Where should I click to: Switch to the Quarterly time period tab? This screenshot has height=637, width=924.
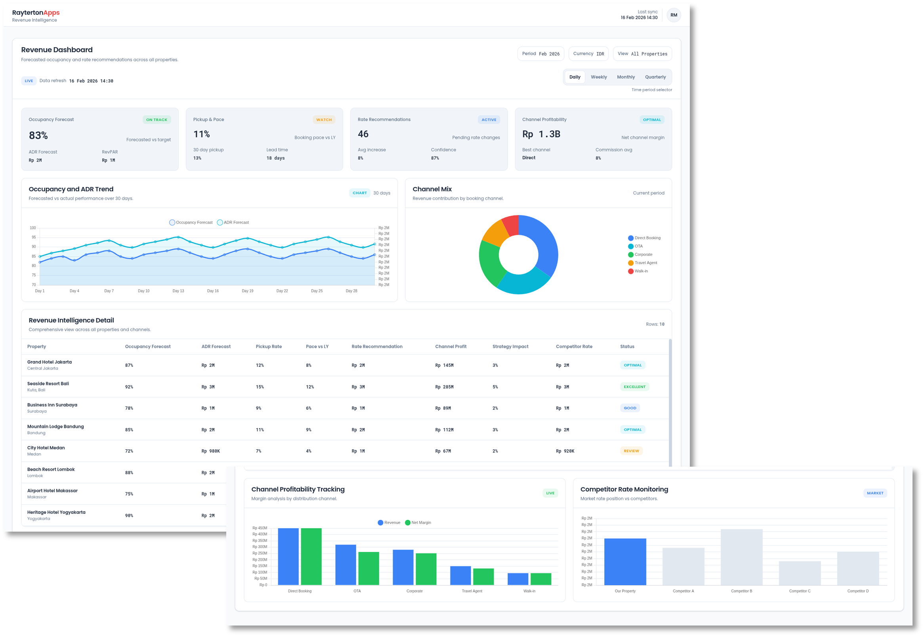point(655,76)
